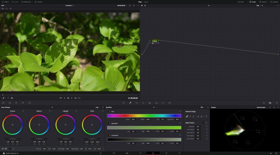The image size is (280, 155).
Task: Click the project home icon
Action: coord(271,153)
